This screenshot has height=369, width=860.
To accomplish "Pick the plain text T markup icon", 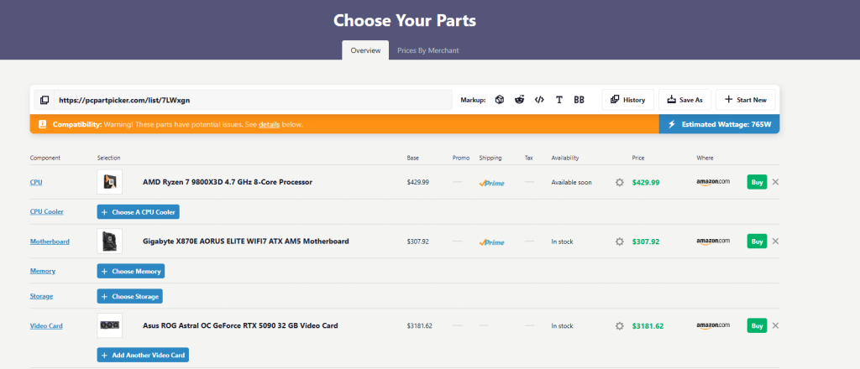I will 558,100.
